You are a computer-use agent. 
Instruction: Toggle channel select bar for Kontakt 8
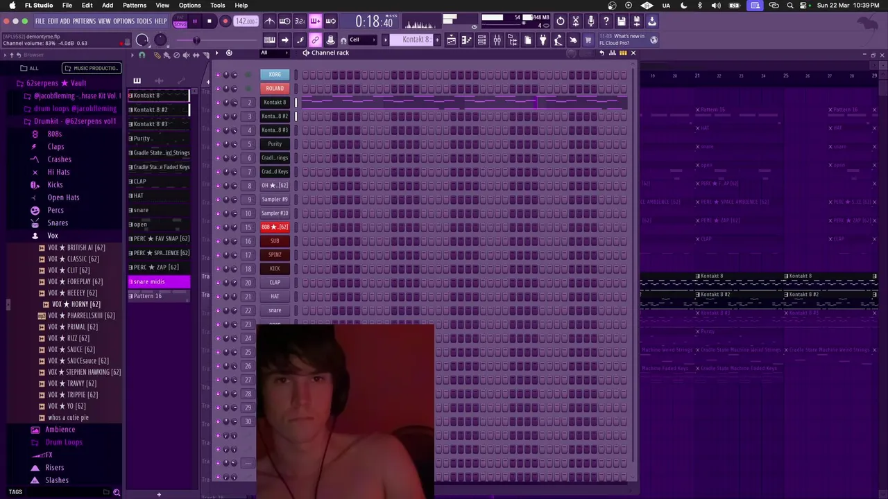click(x=296, y=102)
